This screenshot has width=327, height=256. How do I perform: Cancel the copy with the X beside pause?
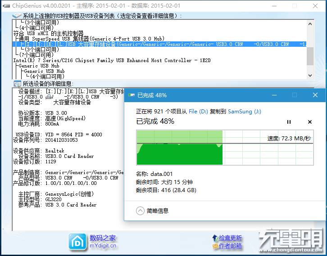coord(310,122)
